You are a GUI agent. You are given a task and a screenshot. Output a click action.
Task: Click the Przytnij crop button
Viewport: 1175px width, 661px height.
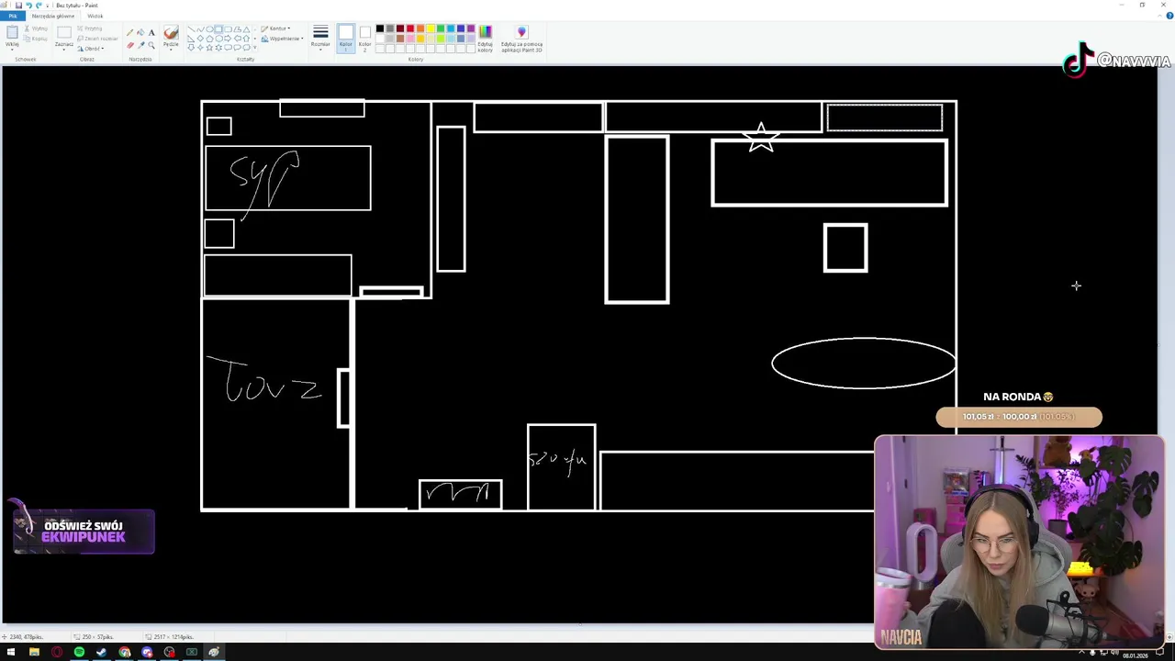[90, 28]
